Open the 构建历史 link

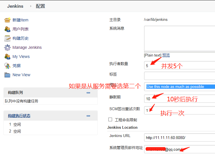point(20,38)
